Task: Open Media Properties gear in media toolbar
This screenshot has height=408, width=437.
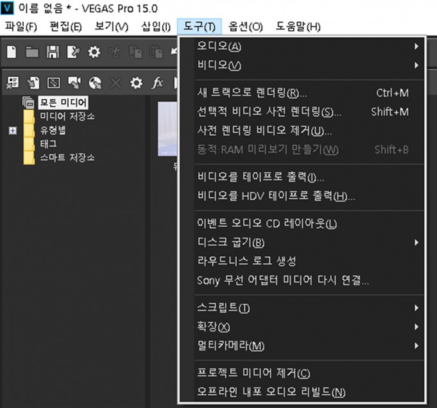Action: coord(136,83)
